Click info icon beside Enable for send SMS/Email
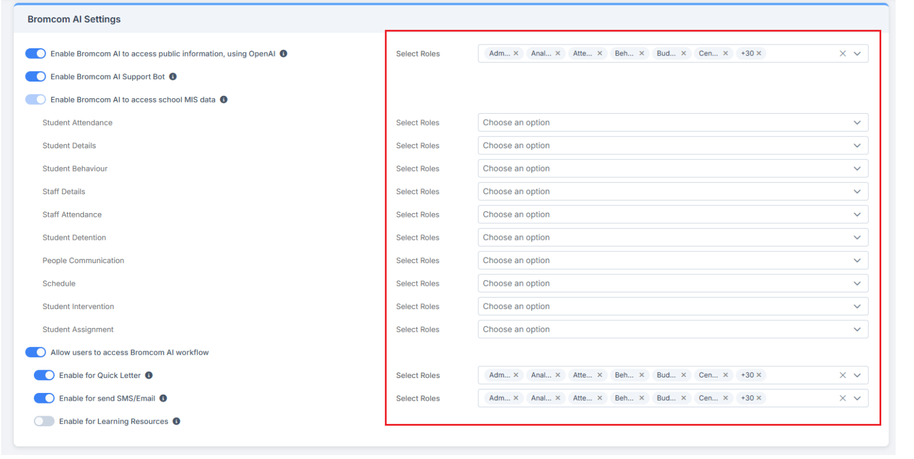This screenshot has width=914, height=459. [163, 398]
